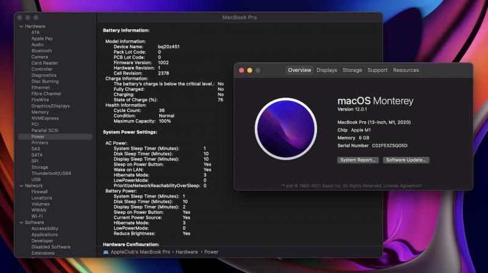This screenshot has width=488, height=273.
Task: Click serial number C02F53ZSQ05D
Action: click(390, 146)
